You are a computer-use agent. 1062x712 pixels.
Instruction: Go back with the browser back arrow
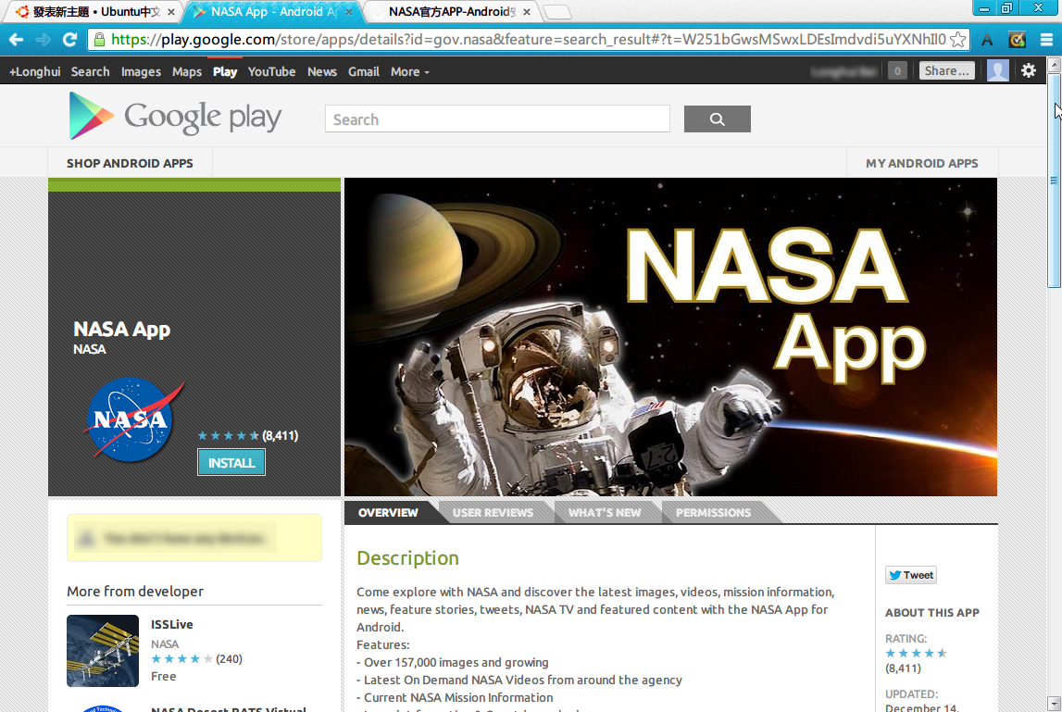click(x=17, y=40)
